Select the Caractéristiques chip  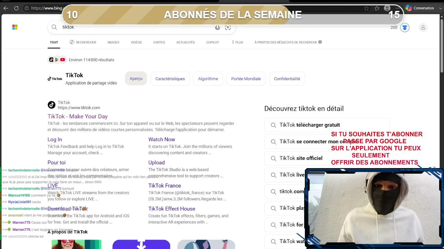(x=170, y=79)
